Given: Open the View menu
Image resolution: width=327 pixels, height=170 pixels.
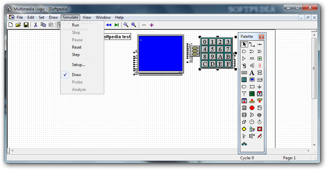Looking at the screenshot, I should tap(87, 17).
